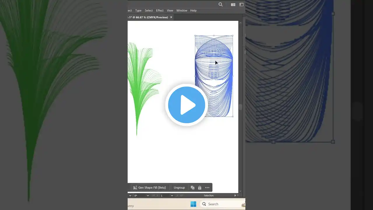Close the CMYK/Preview document tab
Image resolution: width=373 pixels, height=210 pixels.
(171, 17)
